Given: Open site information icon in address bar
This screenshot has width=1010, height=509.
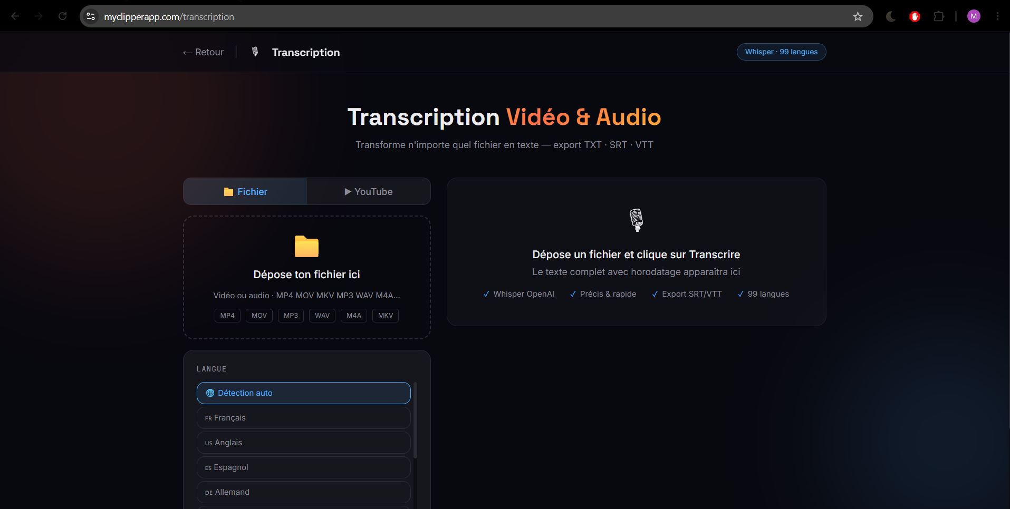Looking at the screenshot, I should [x=91, y=16].
